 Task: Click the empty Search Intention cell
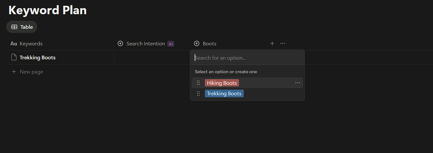coord(152,58)
